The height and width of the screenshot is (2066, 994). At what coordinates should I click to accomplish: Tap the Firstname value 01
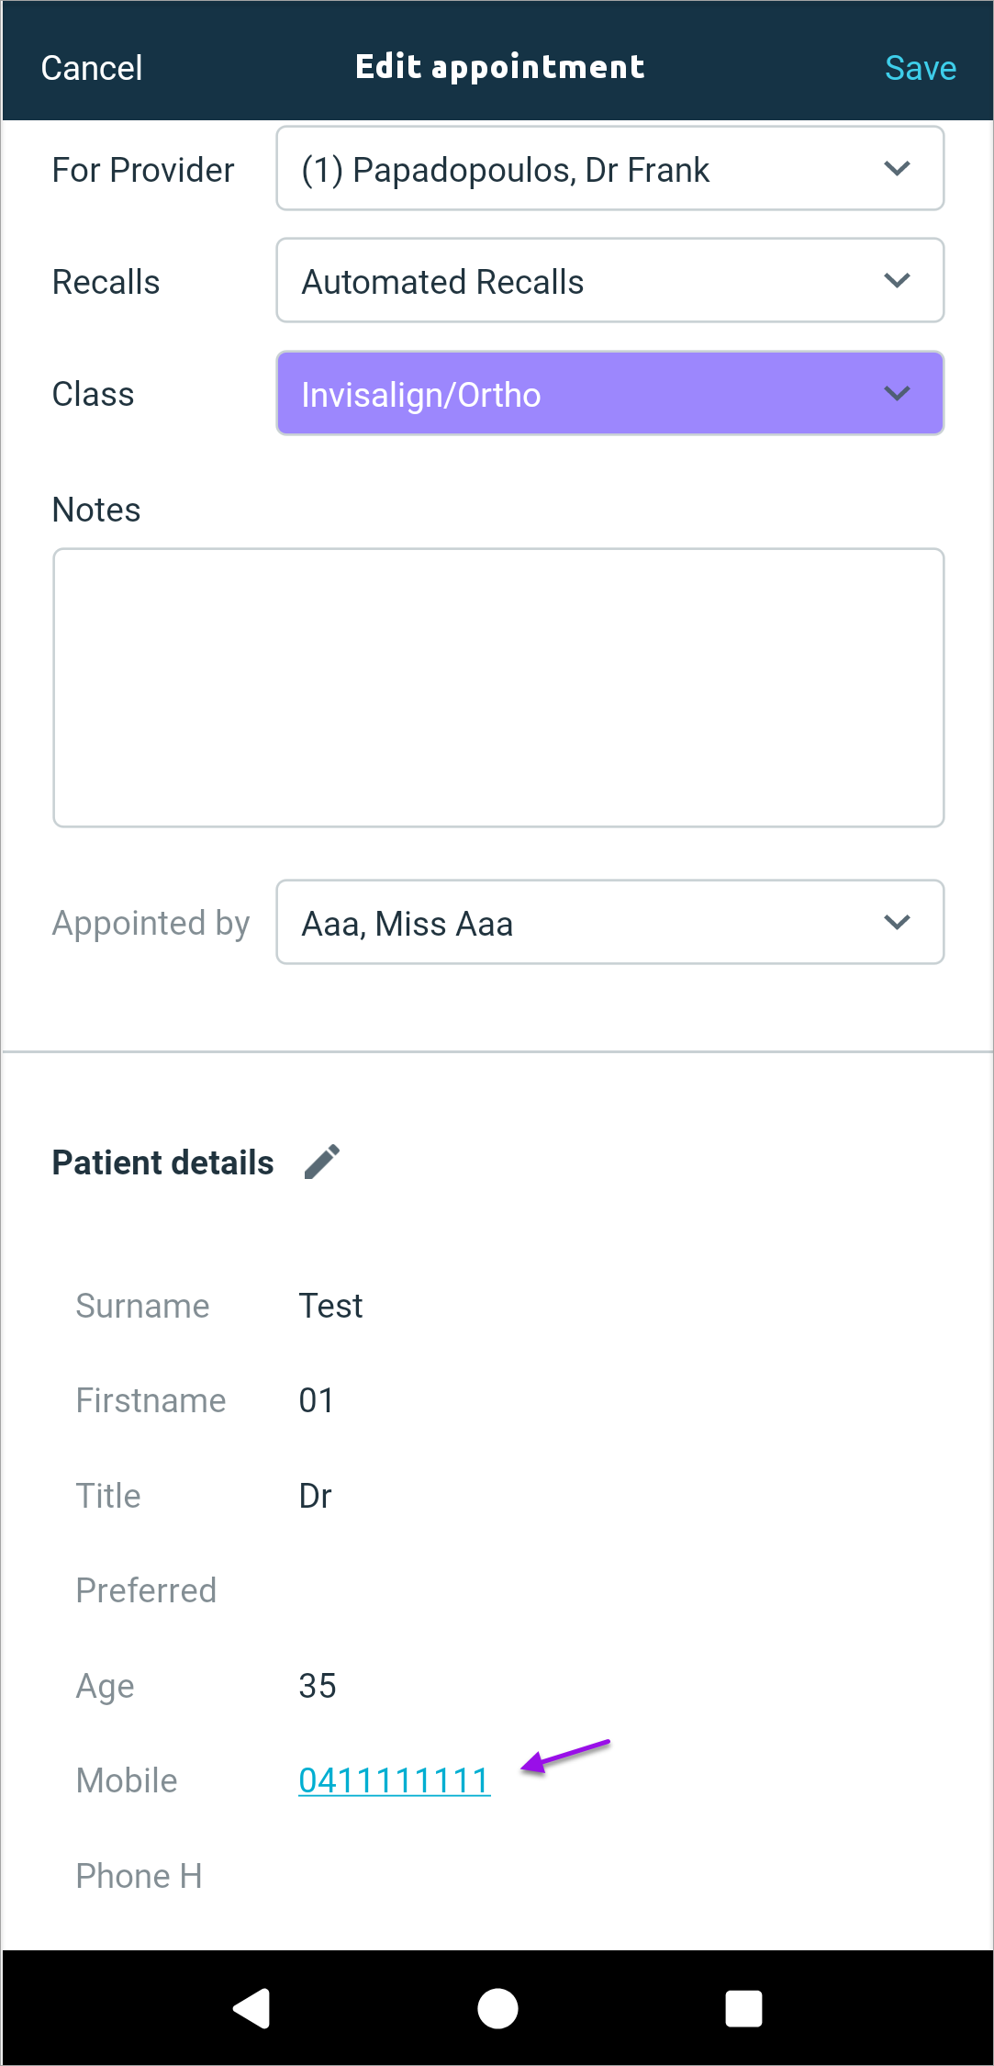click(x=317, y=1400)
